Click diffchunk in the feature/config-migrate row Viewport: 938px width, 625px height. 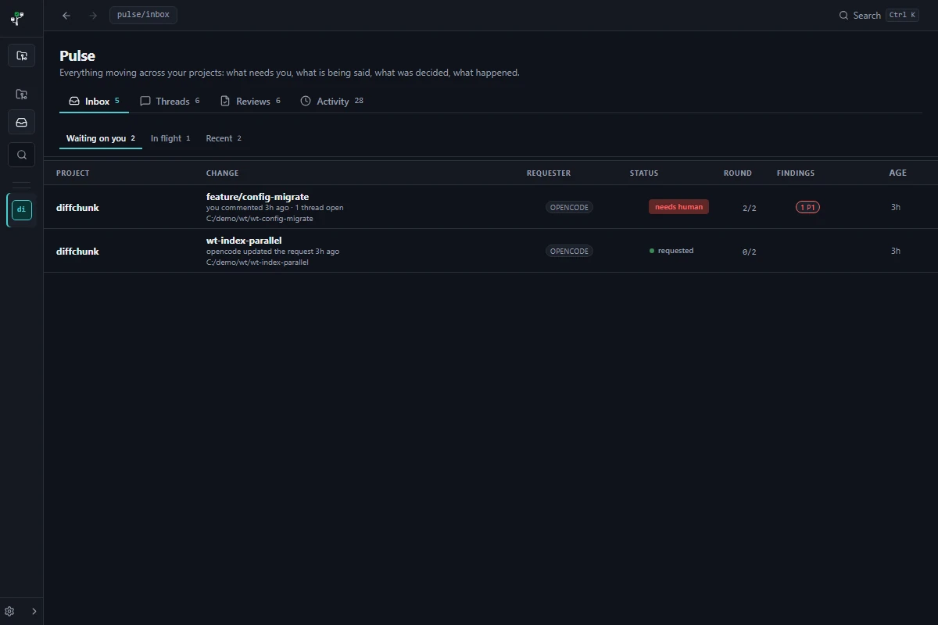[x=77, y=208]
